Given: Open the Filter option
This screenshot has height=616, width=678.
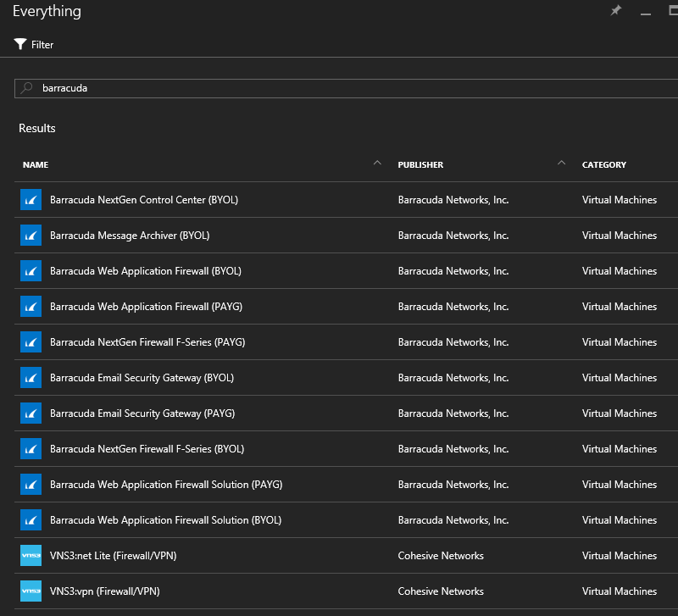Looking at the screenshot, I should pos(42,45).
